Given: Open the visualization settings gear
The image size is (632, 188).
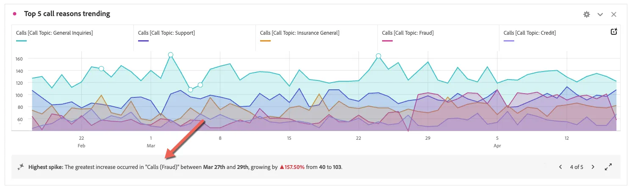Looking at the screenshot, I should (587, 14).
